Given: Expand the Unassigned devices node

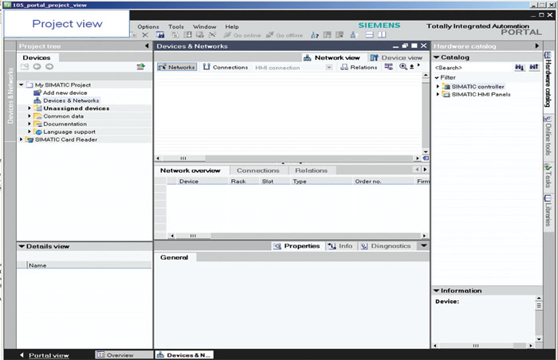Looking at the screenshot, I should [x=29, y=108].
